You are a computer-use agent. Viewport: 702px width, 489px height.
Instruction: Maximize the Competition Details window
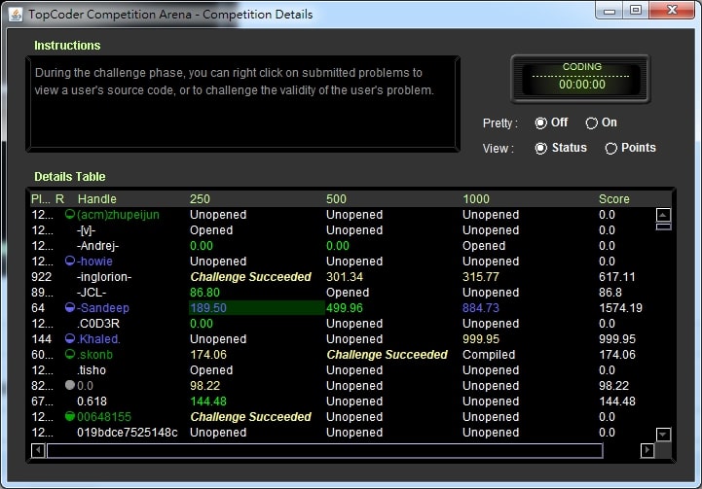635,11
